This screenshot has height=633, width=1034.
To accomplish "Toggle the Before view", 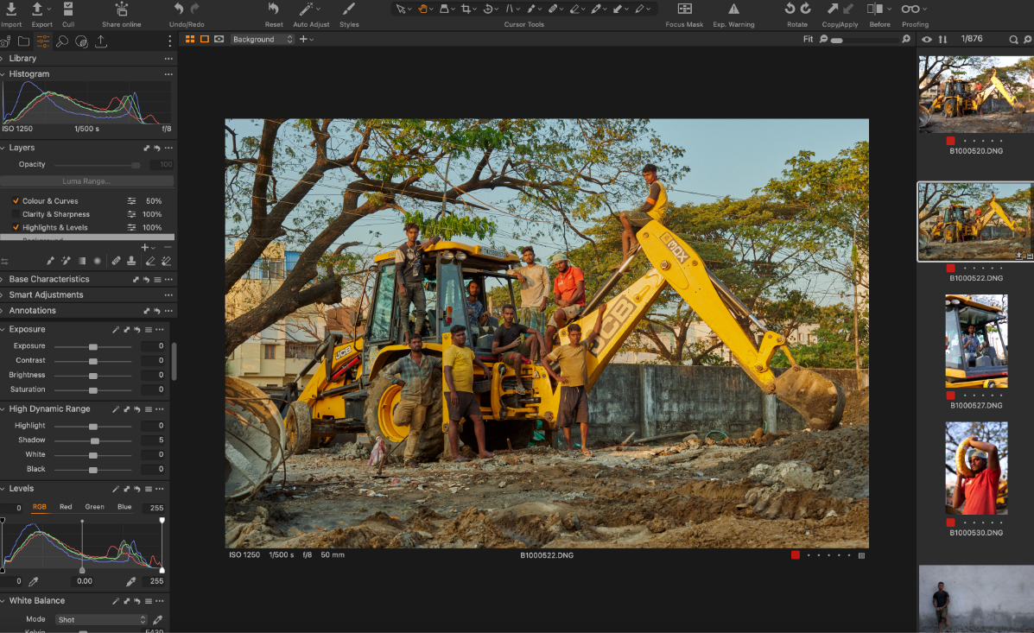I will coord(874,9).
